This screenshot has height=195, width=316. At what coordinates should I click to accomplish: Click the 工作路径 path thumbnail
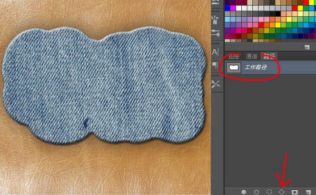[234, 68]
